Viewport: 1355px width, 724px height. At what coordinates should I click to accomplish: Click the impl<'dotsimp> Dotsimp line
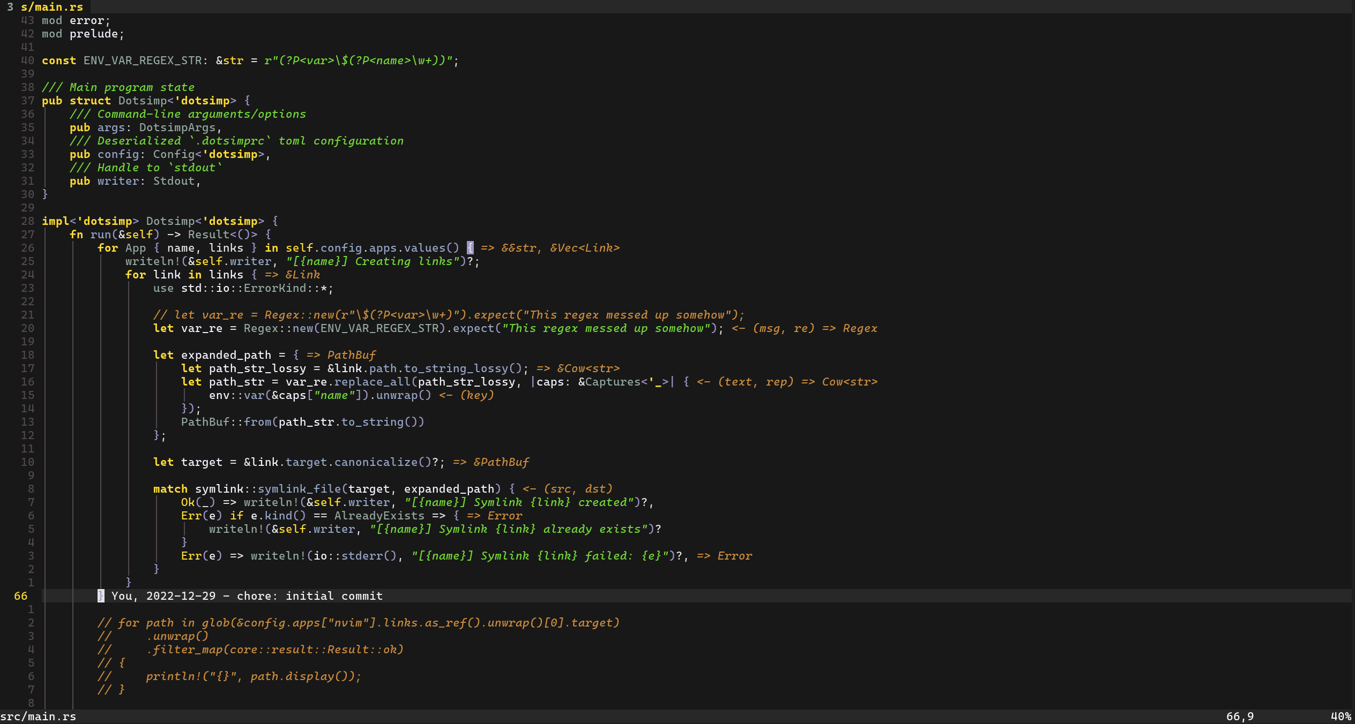160,221
